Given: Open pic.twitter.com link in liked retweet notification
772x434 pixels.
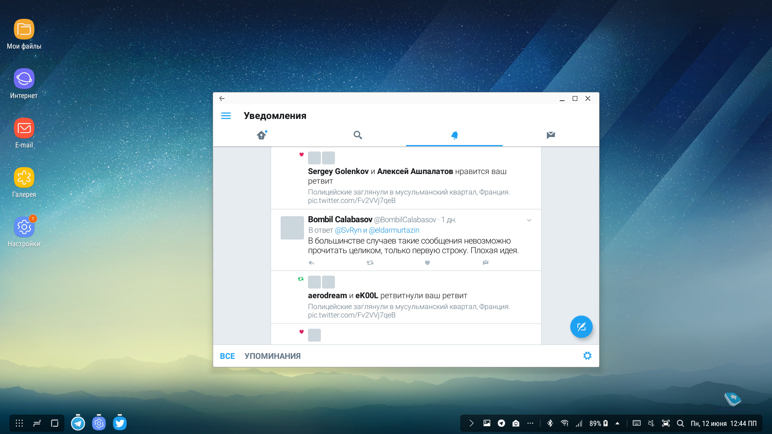Looking at the screenshot, I should tap(352, 201).
